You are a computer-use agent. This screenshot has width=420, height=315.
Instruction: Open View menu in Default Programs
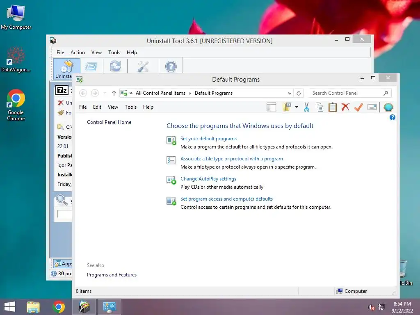coord(113,107)
